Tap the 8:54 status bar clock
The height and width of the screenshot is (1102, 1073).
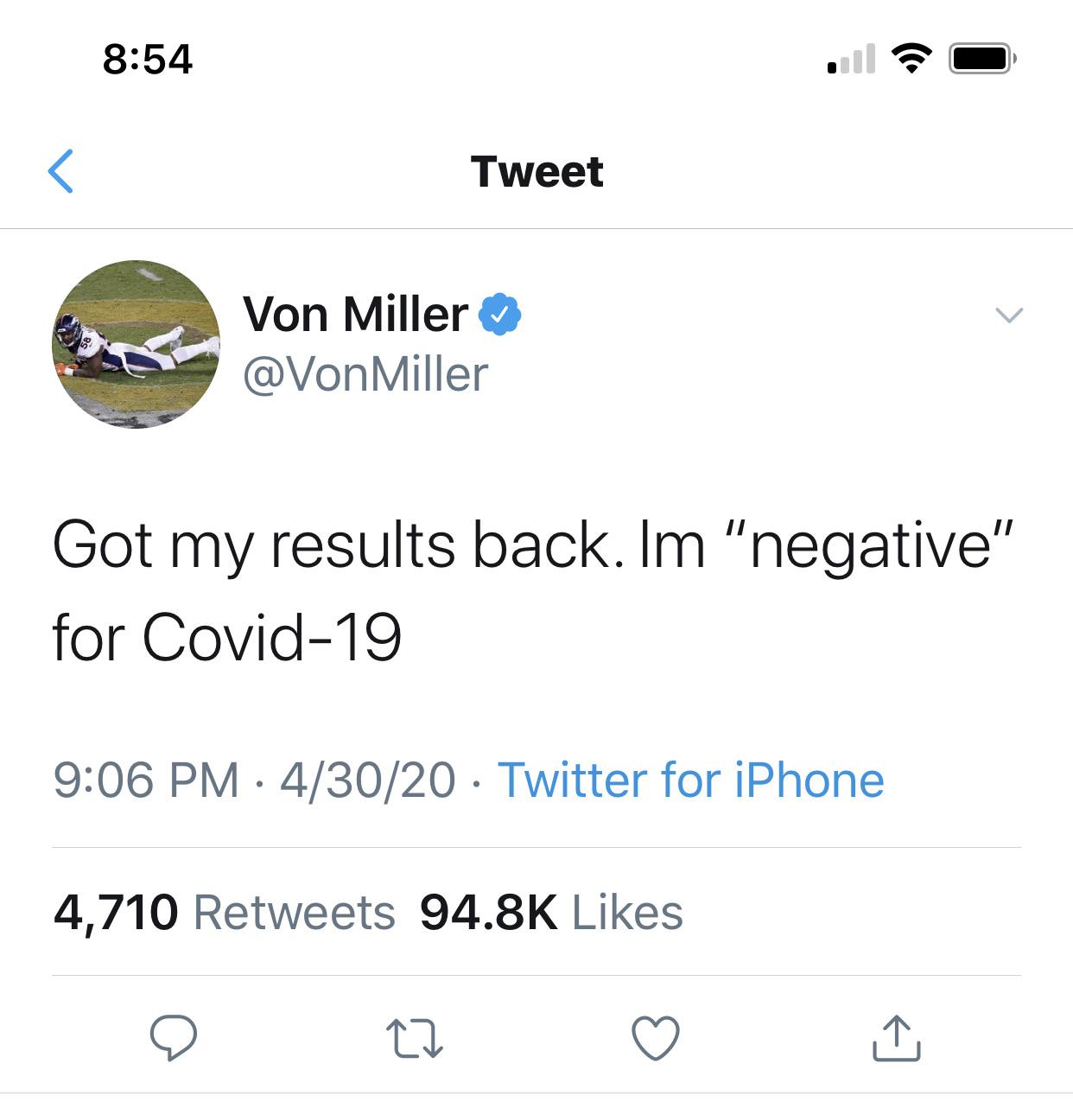[148, 59]
